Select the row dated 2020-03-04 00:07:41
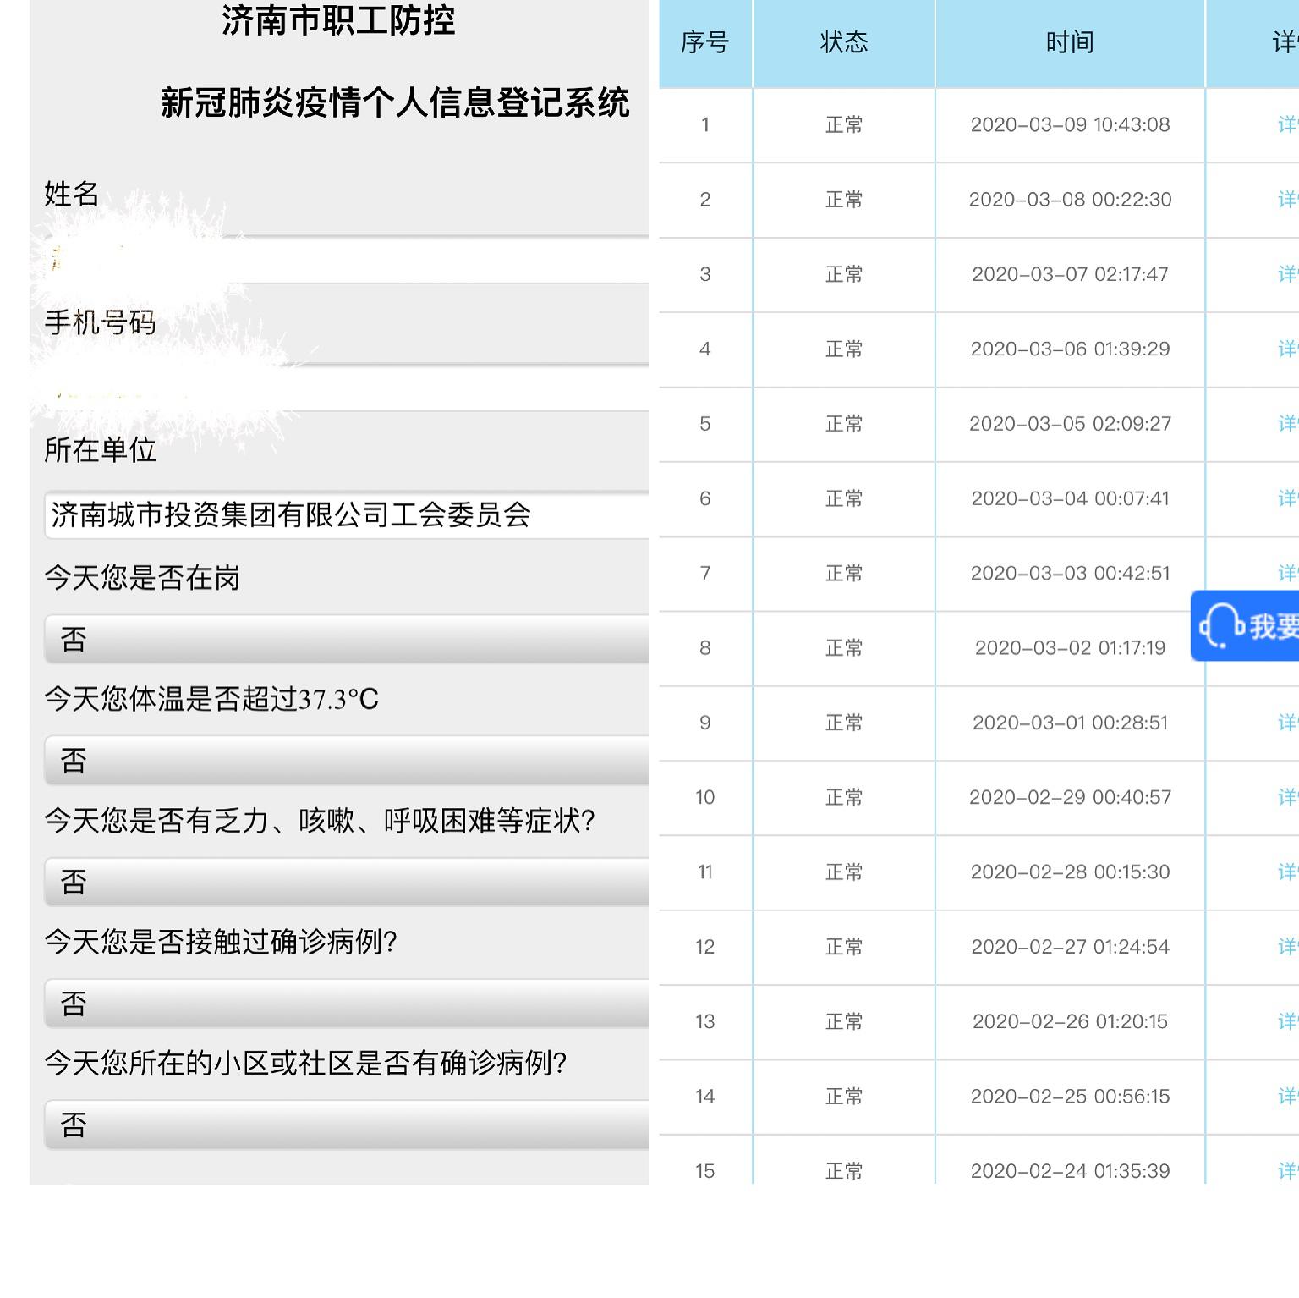1299x1298 pixels. click(1069, 498)
